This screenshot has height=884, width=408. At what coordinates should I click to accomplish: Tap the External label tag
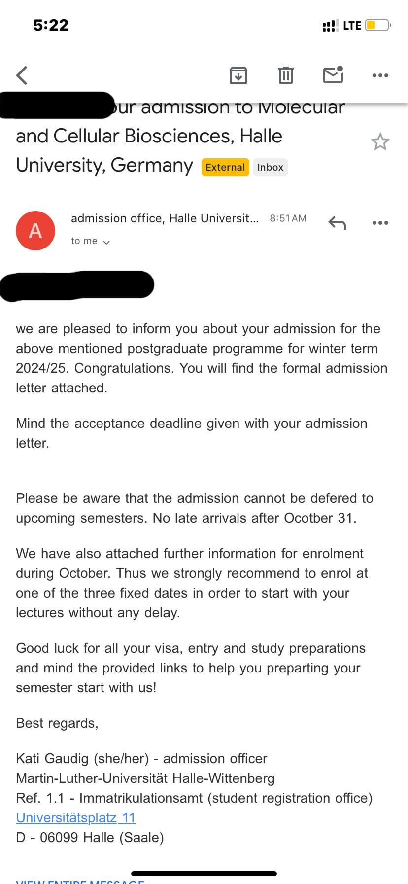[x=225, y=167]
